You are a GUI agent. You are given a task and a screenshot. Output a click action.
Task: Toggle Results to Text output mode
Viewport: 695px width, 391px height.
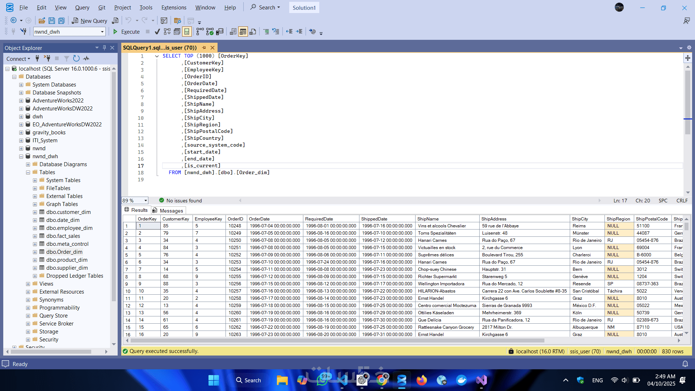pyautogui.click(x=233, y=32)
